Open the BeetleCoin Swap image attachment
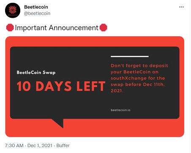The height and width of the screenshot is (153, 191). pyautogui.click(x=95, y=87)
